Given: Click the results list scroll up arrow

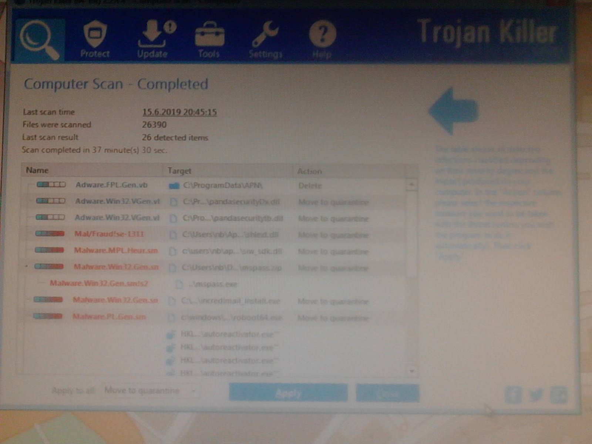Looking at the screenshot, I should pos(412,185).
